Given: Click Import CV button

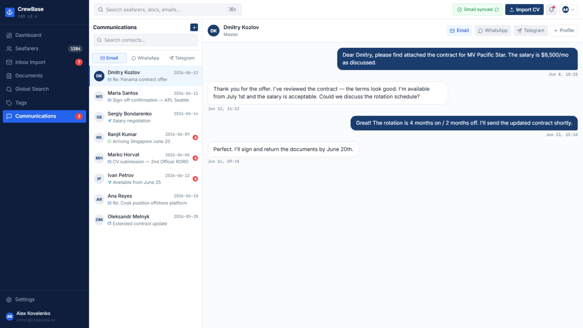Looking at the screenshot, I should coord(524,9).
